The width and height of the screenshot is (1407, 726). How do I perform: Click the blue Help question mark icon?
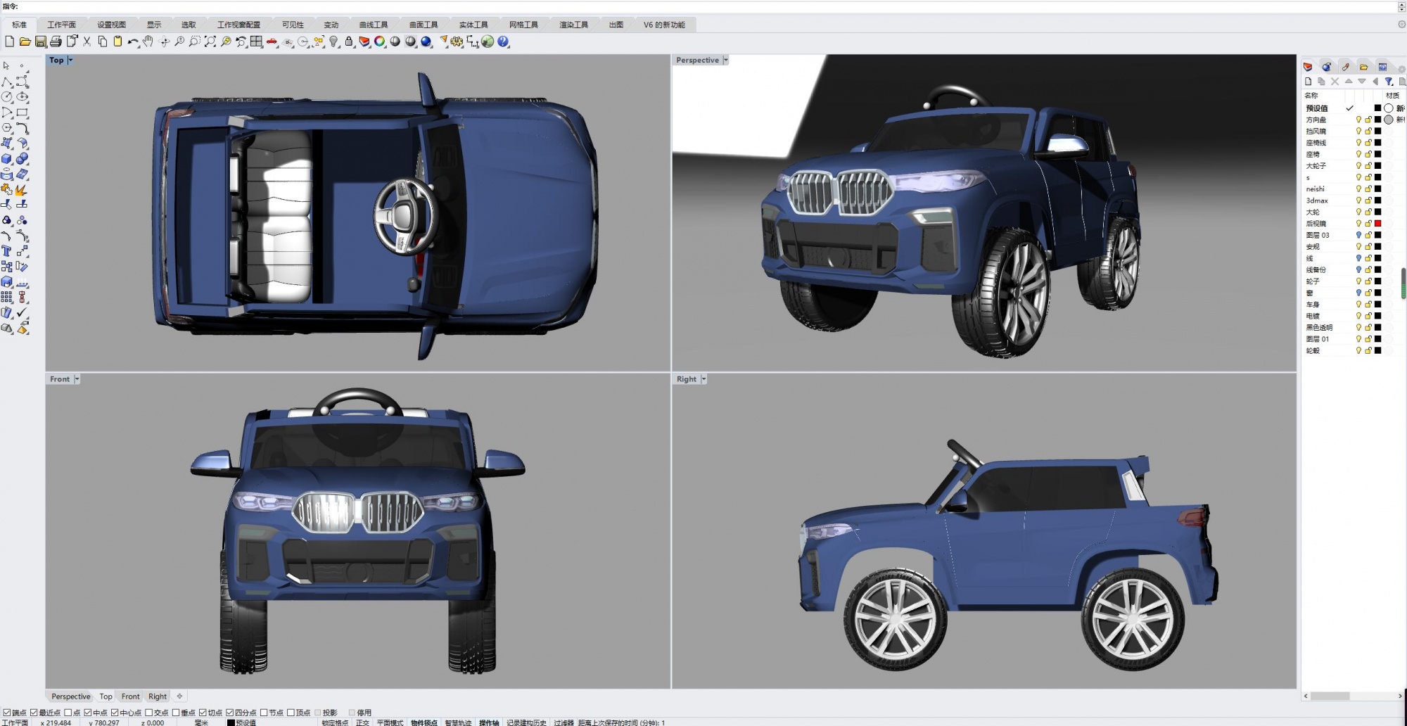(503, 42)
